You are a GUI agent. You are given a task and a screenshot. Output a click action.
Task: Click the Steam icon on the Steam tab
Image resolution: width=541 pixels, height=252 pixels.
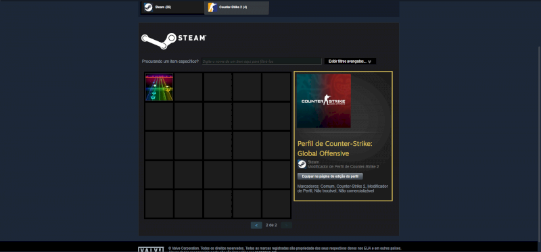[x=148, y=7]
